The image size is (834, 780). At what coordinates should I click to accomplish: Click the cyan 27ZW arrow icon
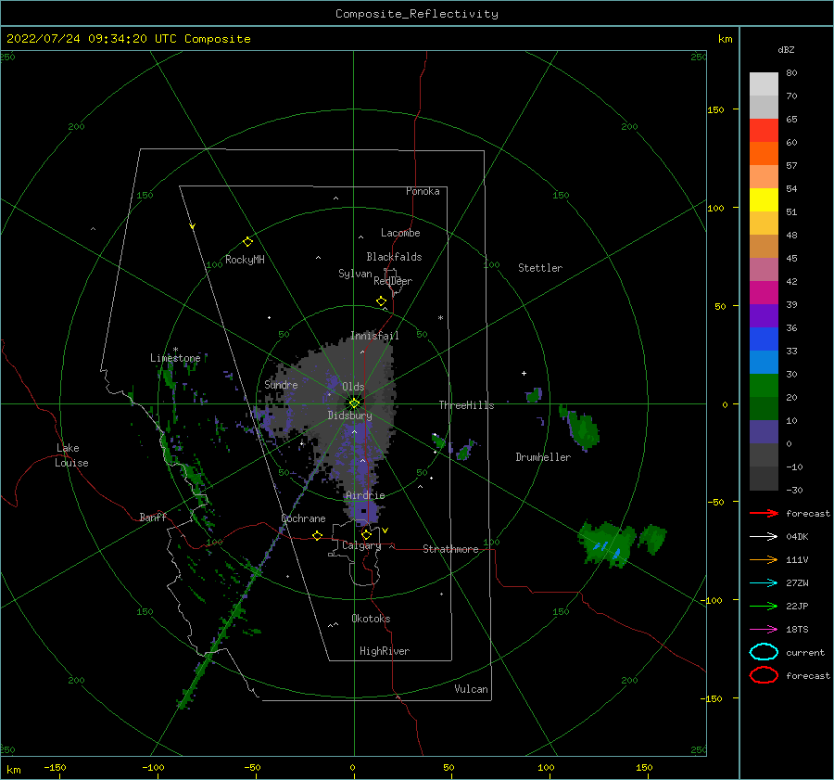coord(764,583)
